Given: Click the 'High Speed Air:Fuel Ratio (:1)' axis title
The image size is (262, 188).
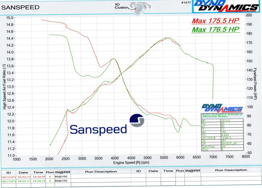Looking at the screenshot, I should coord(4,87).
